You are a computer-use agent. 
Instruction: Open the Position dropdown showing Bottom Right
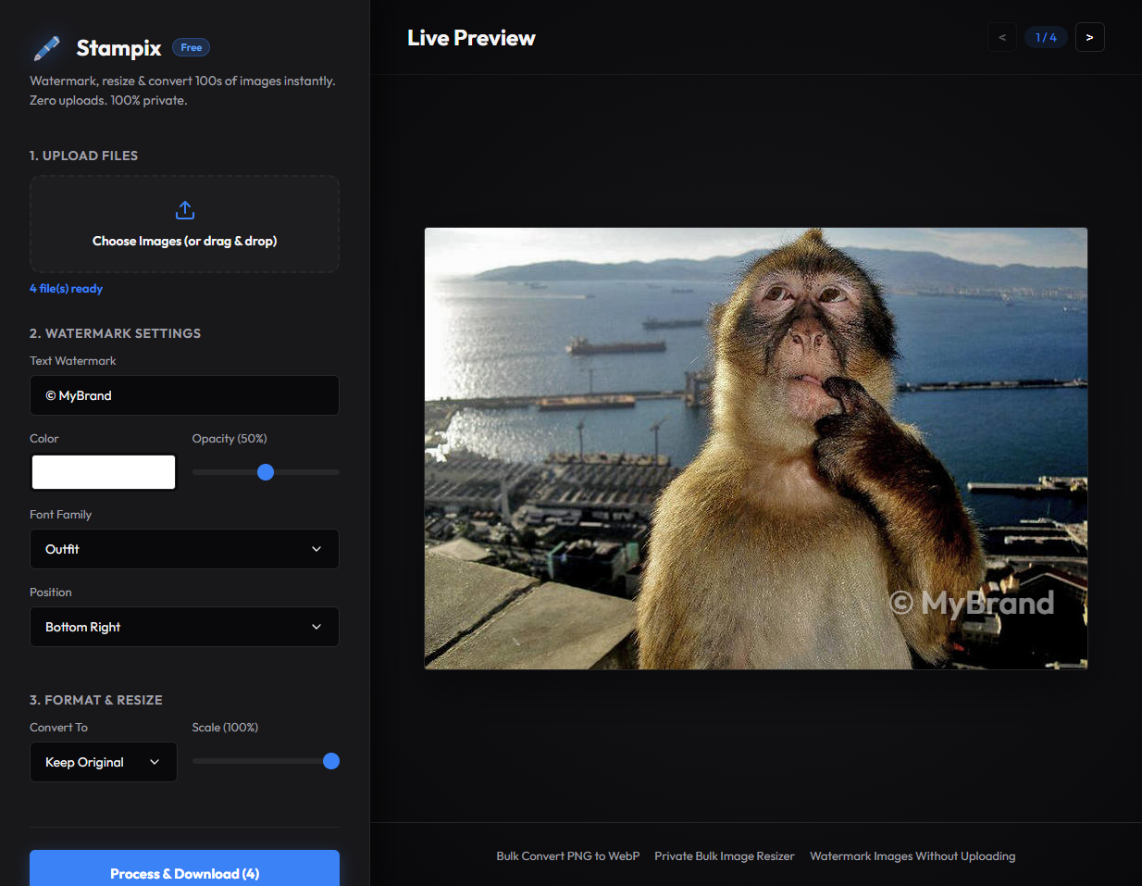pos(184,627)
